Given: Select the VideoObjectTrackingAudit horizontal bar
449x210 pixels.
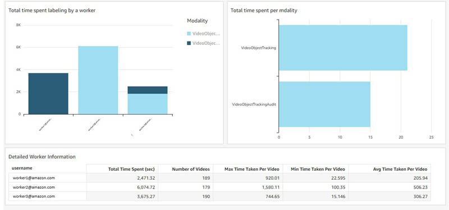Looking at the screenshot, I should click(x=325, y=104).
